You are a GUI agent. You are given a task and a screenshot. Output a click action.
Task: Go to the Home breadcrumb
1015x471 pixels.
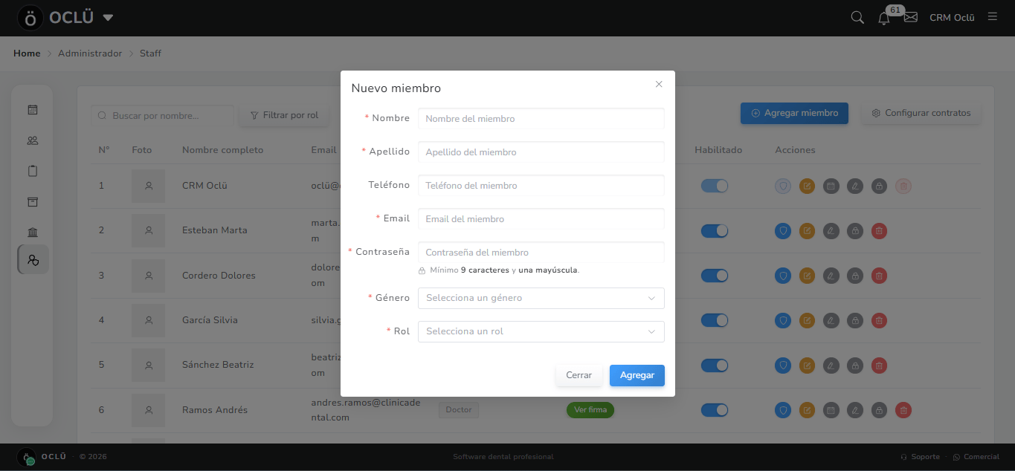click(27, 53)
